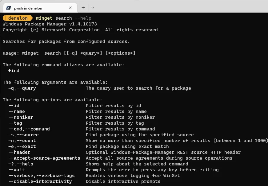Viewport: 268px width, 186px height.
Task: Click the '--wait' option
Action: tap(17, 170)
